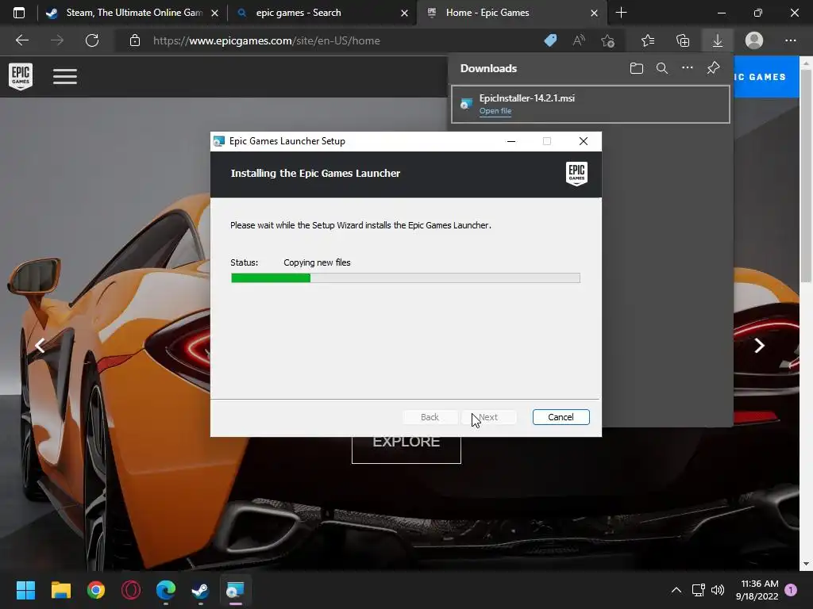Toggle the Downloads toolbar button

click(718, 40)
